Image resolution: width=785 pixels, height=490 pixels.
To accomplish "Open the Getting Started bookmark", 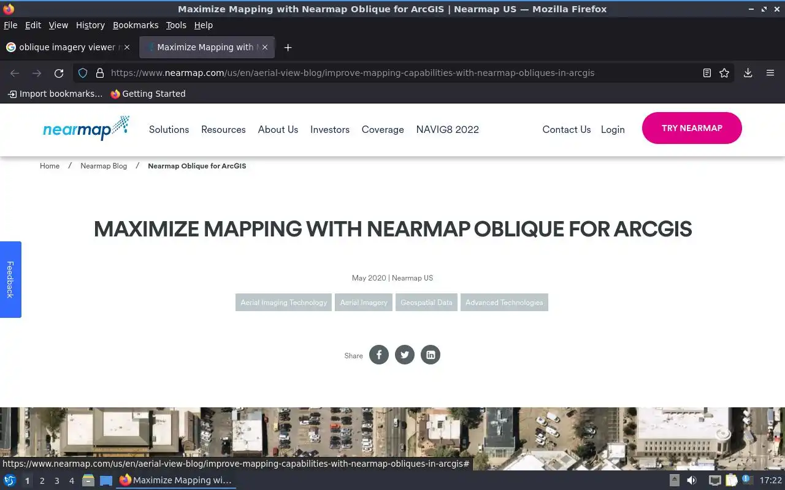I will point(148,94).
